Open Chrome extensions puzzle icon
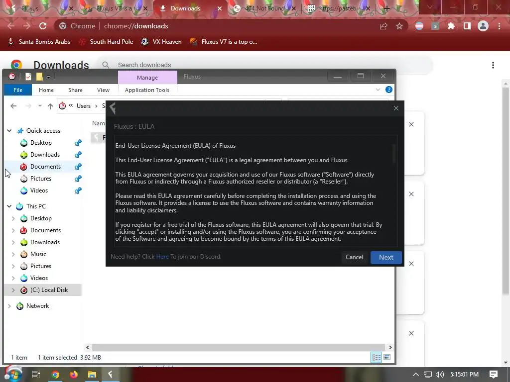The image size is (510, 382). point(451,26)
